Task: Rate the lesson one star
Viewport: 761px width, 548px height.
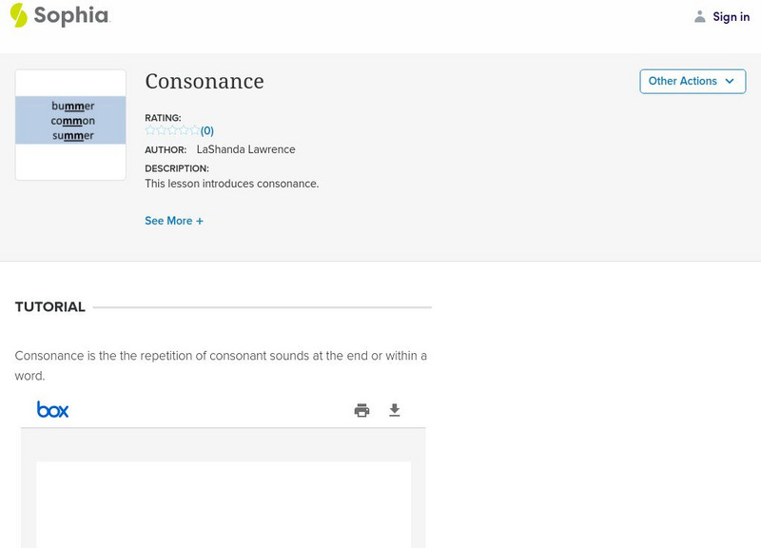Action: (x=150, y=130)
